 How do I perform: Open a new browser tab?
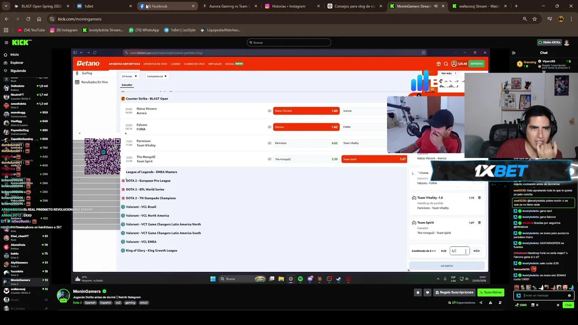pos(516,6)
